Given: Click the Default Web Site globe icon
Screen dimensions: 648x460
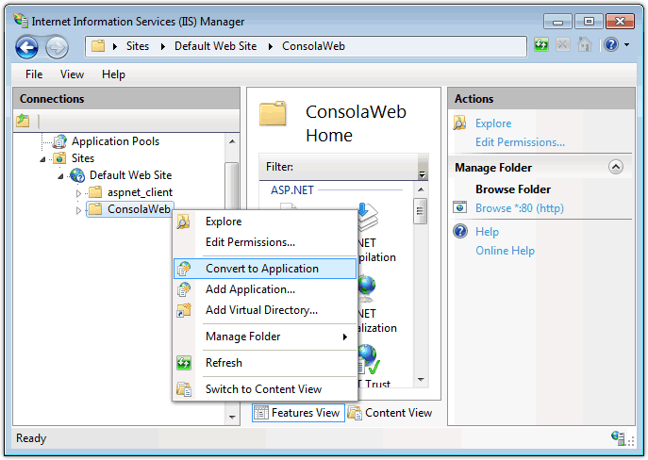Looking at the screenshot, I should point(77,175).
